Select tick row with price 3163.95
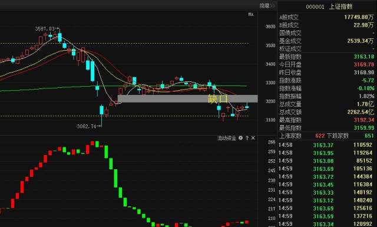377x227 pixels. coord(326,153)
